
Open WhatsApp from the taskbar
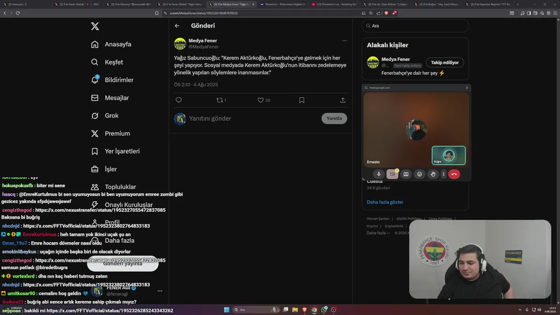tap(324, 310)
